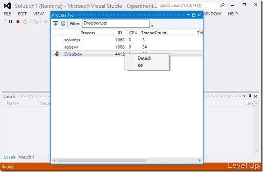Image resolution: width=263 pixels, height=172 pixels.
Task: Open the EDIT menu
Action: coord(22,14)
